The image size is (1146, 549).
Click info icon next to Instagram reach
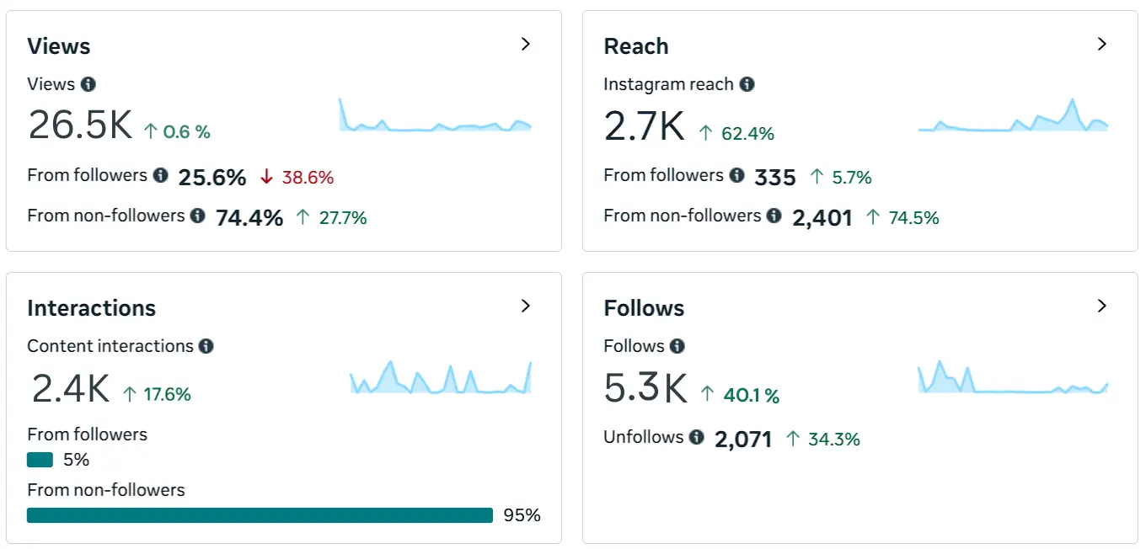(x=747, y=84)
